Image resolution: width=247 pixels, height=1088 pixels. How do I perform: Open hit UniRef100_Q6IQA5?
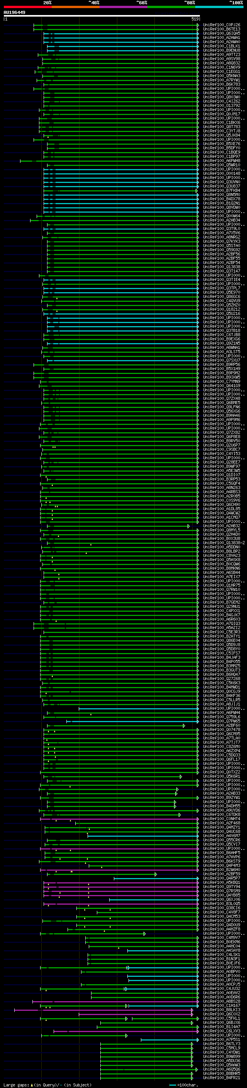pyautogui.click(x=221, y=33)
